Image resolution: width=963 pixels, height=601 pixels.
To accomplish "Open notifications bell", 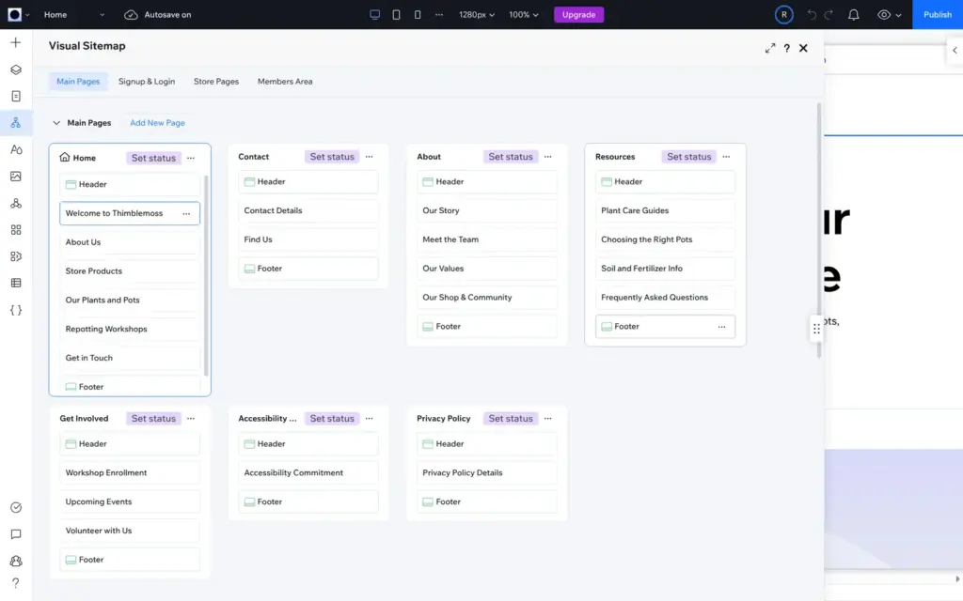I will coord(854,15).
